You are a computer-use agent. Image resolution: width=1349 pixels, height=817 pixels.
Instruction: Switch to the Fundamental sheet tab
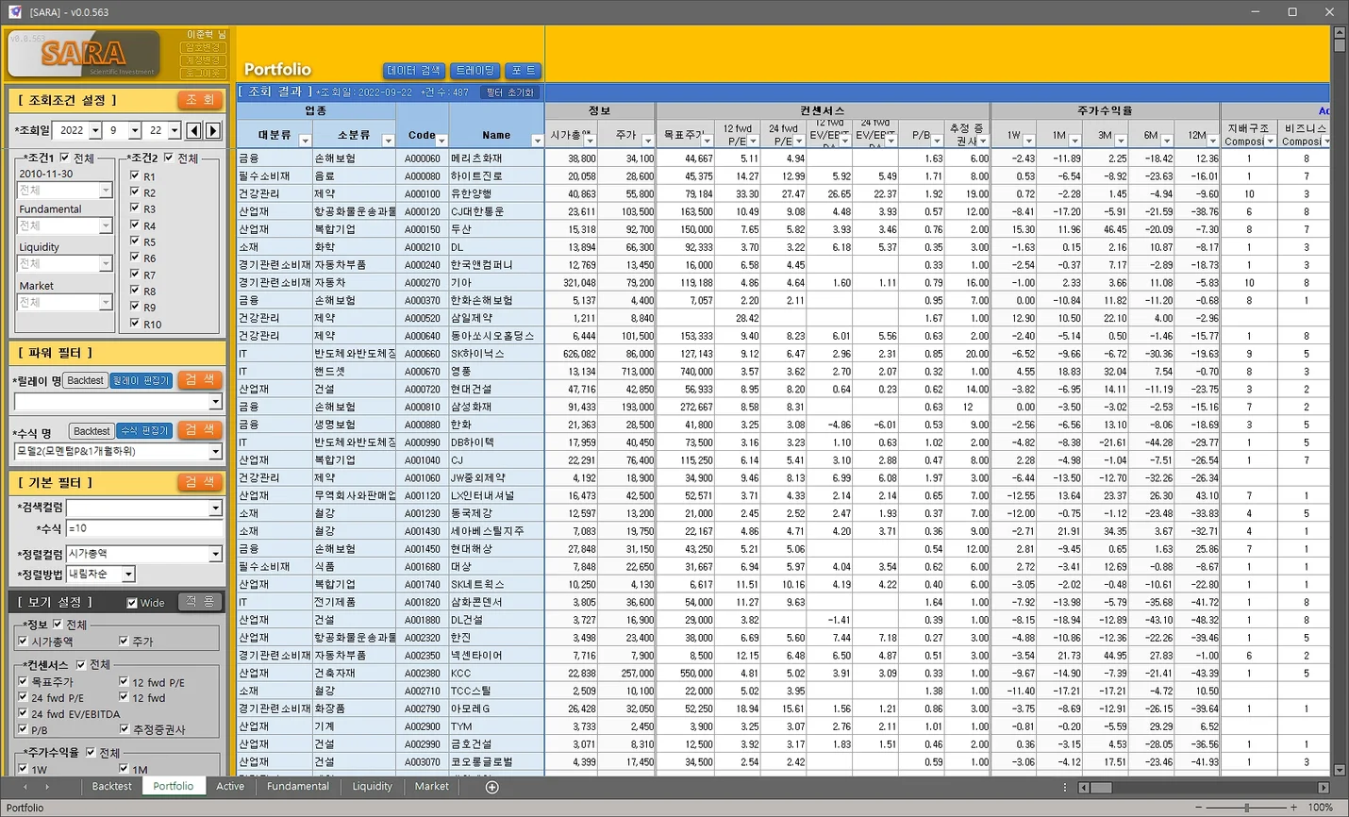[298, 787]
